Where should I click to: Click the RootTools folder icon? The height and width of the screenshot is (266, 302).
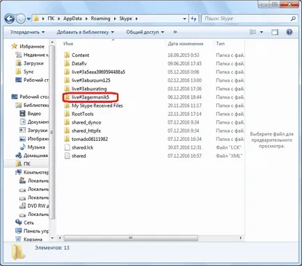coord(67,114)
